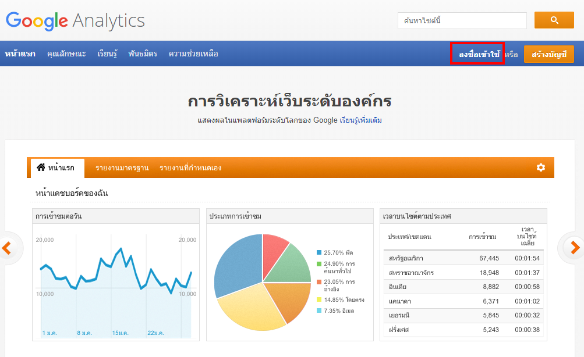
Task: Open the หน้าแรก navigation menu item
Action: [20, 54]
